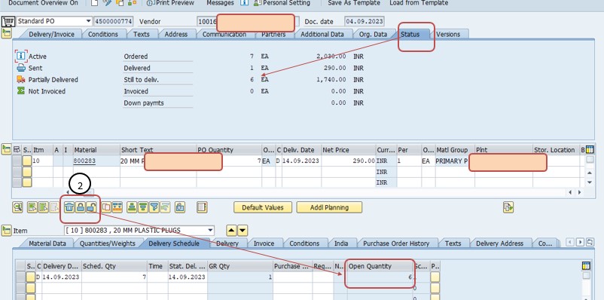
Task: Click Document Overview On button
Action: pos(43,3)
